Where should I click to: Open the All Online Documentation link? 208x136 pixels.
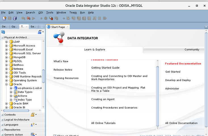181,123
